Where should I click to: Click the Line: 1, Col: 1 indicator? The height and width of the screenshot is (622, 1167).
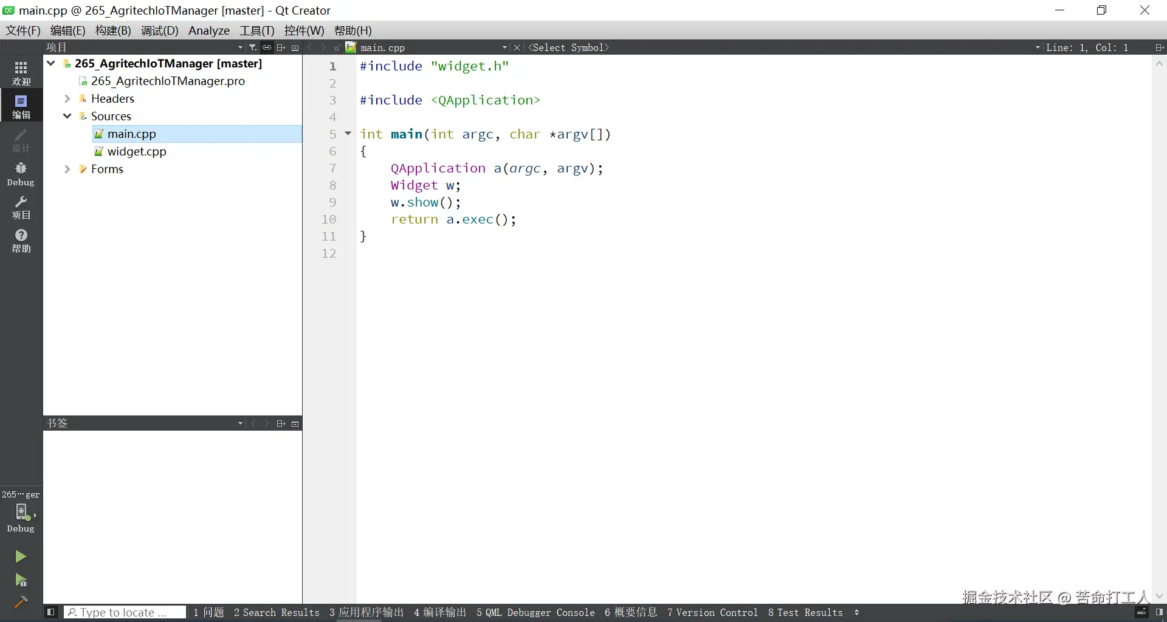[1087, 47]
